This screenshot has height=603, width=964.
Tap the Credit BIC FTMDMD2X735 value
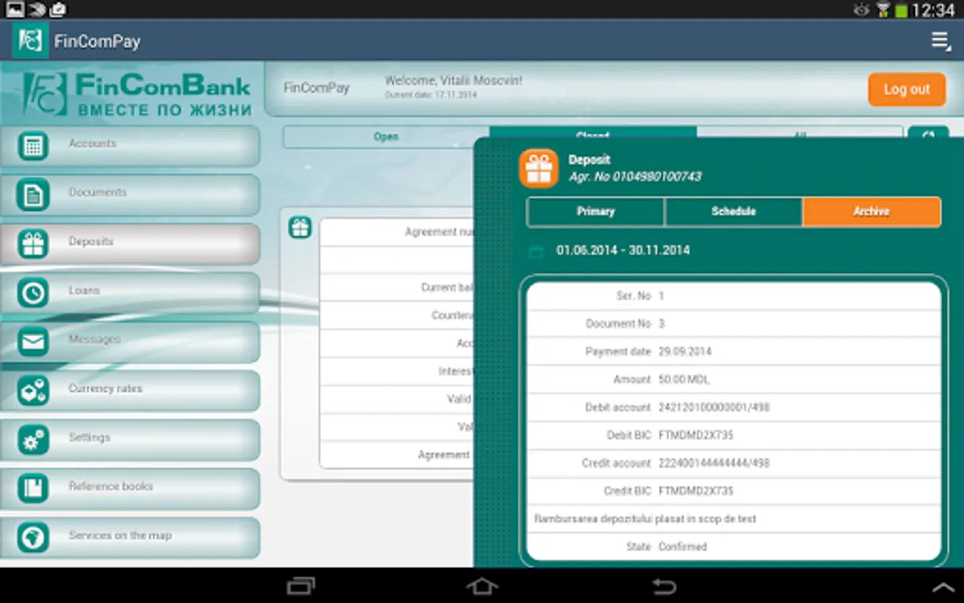[x=696, y=491]
